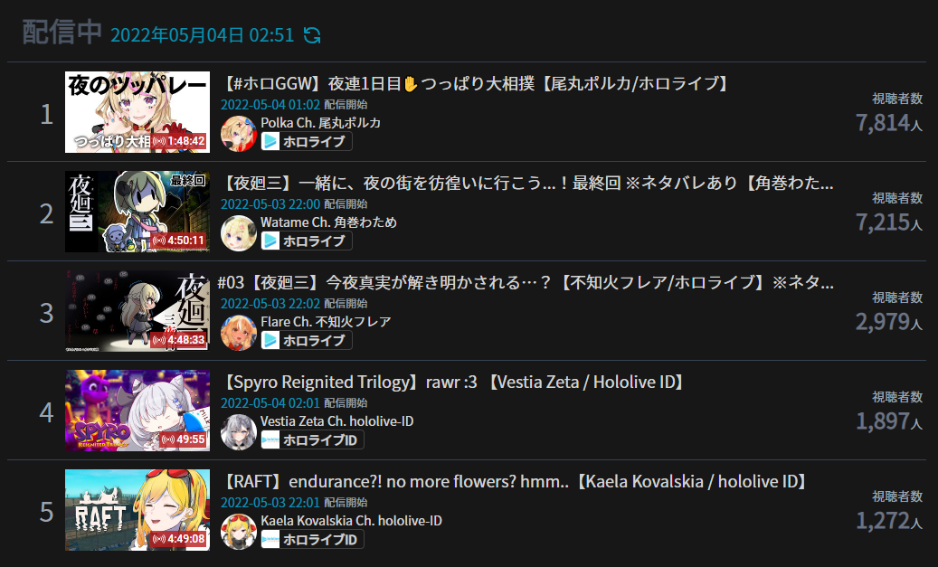Image resolution: width=938 pixels, height=567 pixels.
Task: Click the ホロライブID tag under Kaela Kovalskia
Action: pos(312,539)
